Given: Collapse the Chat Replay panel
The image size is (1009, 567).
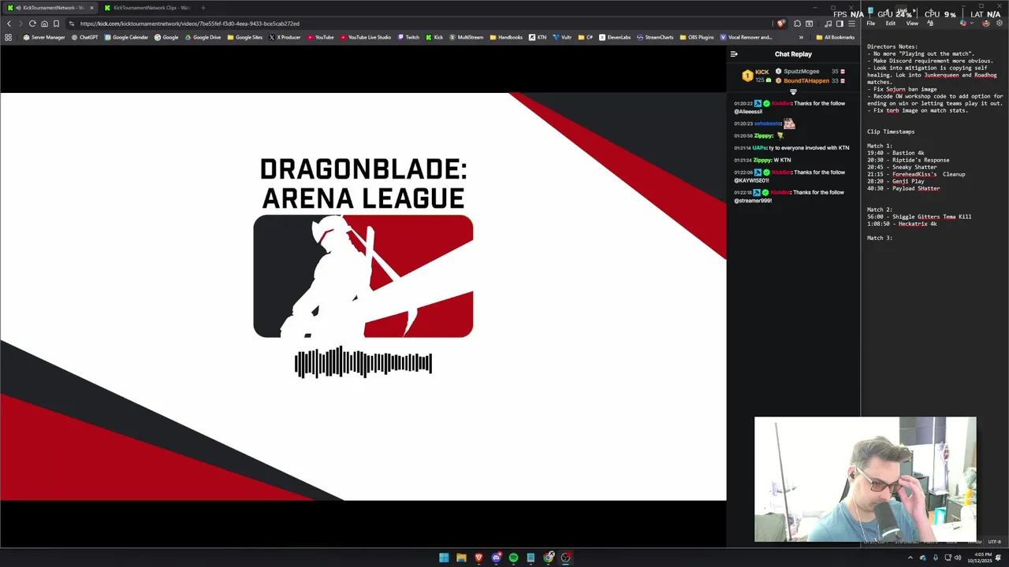Looking at the screenshot, I should (734, 54).
